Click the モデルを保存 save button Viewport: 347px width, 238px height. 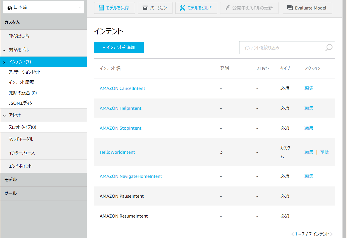point(115,8)
